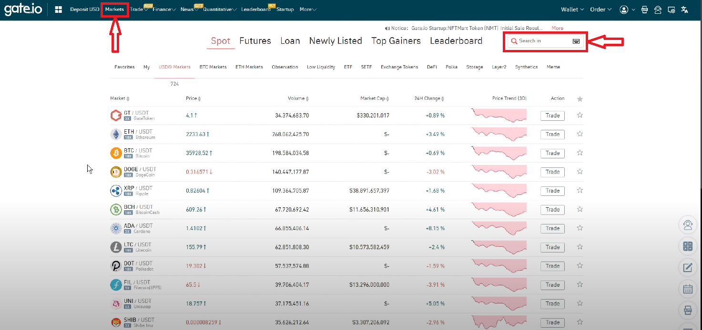Click the Bitcoin coin icon
702x330 pixels.
click(x=116, y=153)
